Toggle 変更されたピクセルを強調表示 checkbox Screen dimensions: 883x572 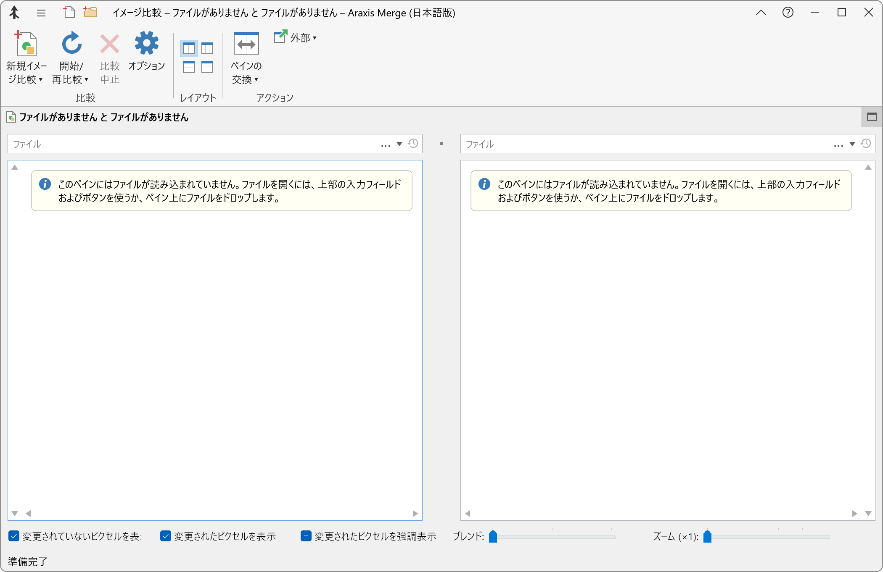pyautogui.click(x=306, y=536)
